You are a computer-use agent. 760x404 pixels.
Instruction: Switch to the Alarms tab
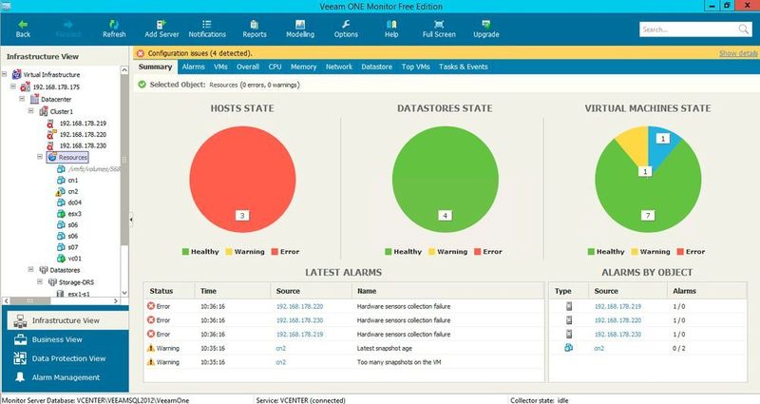click(x=194, y=67)
